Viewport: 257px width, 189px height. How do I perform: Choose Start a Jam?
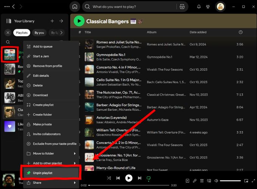pos(51,56)
